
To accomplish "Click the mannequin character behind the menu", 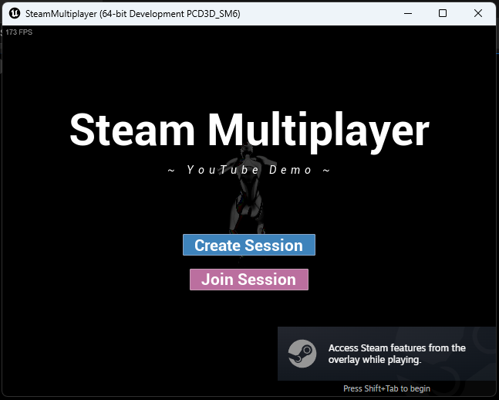I will (x=248, y=204).
